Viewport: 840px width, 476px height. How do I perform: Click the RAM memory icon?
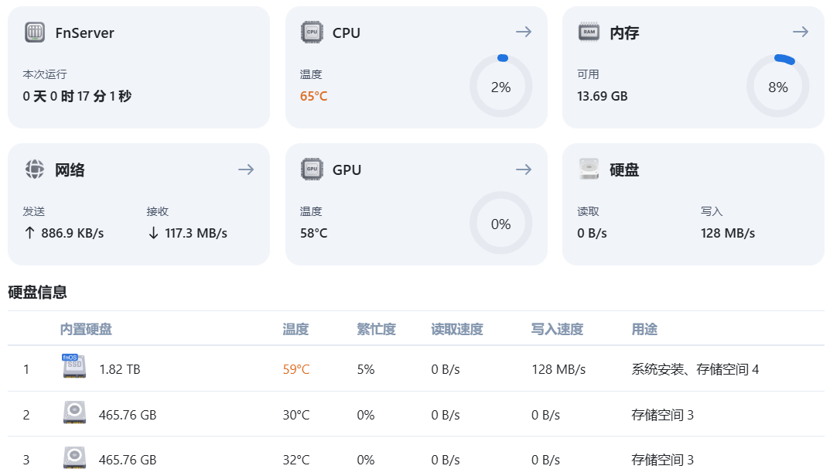pyautogui.click(x=589, y=33)
